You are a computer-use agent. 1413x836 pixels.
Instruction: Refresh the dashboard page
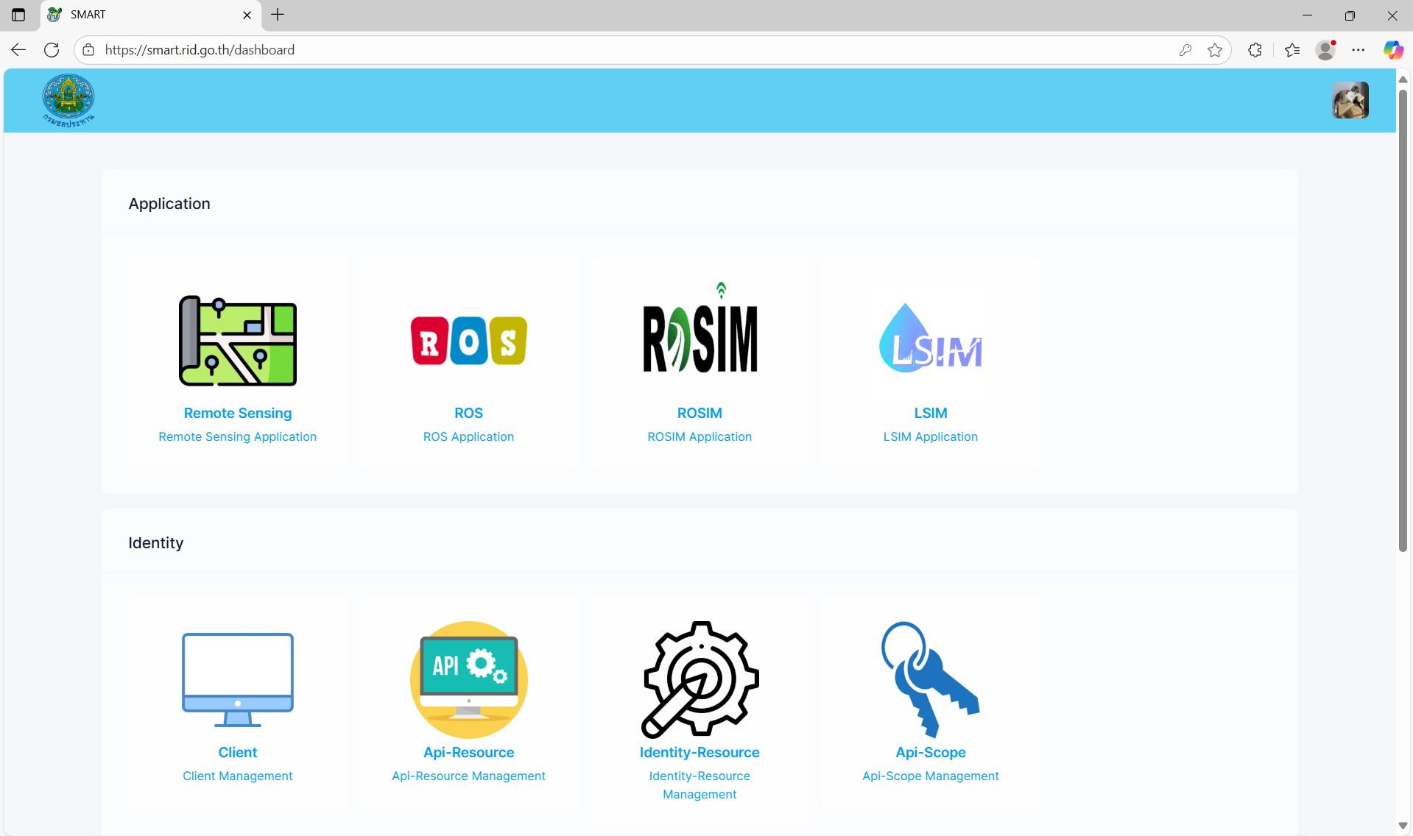(52, 50)
